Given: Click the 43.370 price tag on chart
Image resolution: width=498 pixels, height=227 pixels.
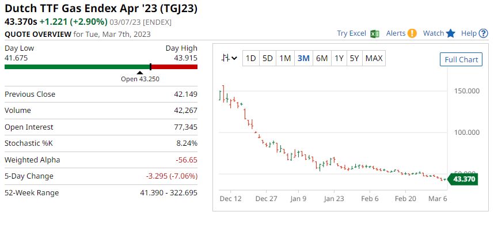Looking at the screenshot, I should [462, 179].
